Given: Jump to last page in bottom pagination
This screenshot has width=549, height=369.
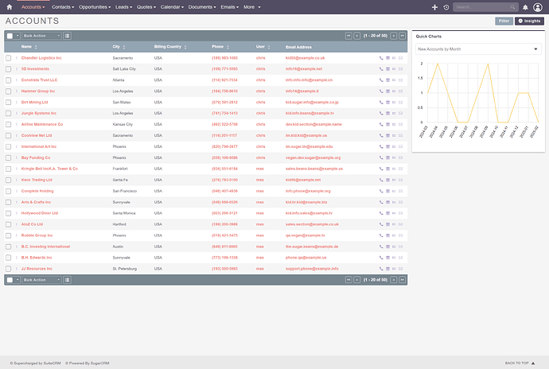Looking at the screenshot, I should (x=403, y=280).
